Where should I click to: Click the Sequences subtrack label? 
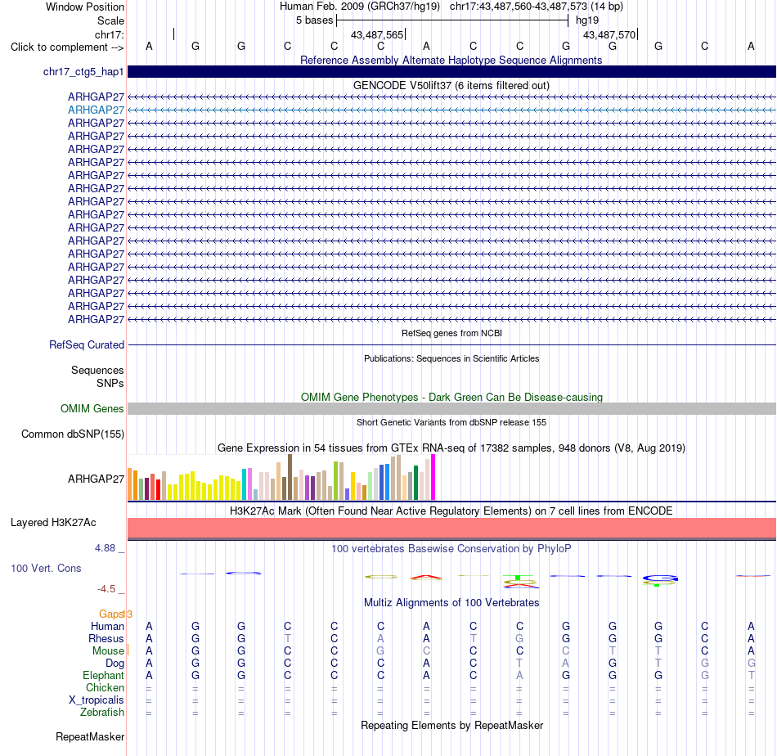(x=97, y=371)
